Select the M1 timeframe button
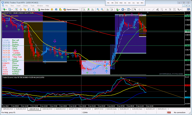The width and height of the screenshot is (192, 115). click(x=108, y=3)
